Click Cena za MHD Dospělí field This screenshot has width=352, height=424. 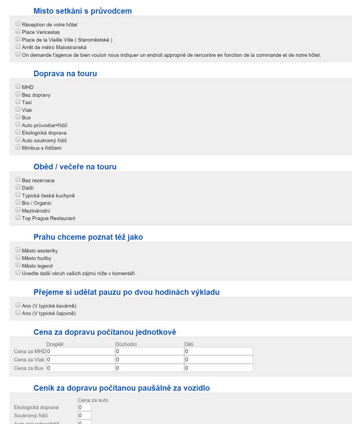pos(81,351)
